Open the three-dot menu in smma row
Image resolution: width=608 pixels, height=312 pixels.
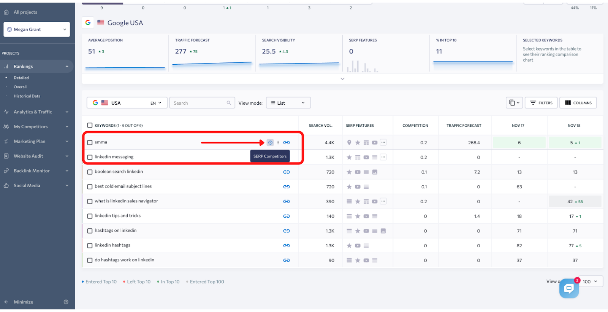[x=278, y=143]
